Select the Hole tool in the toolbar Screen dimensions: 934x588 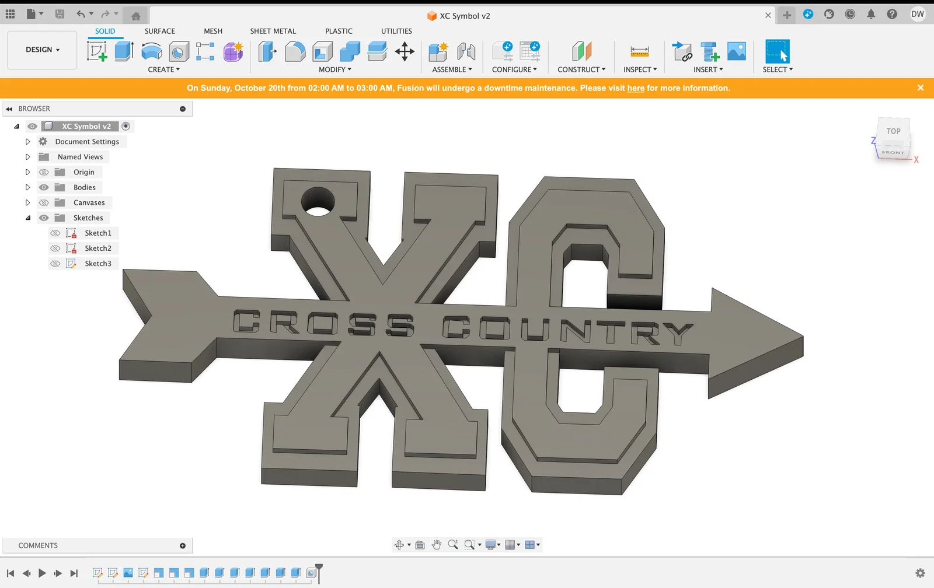[179, 51]
